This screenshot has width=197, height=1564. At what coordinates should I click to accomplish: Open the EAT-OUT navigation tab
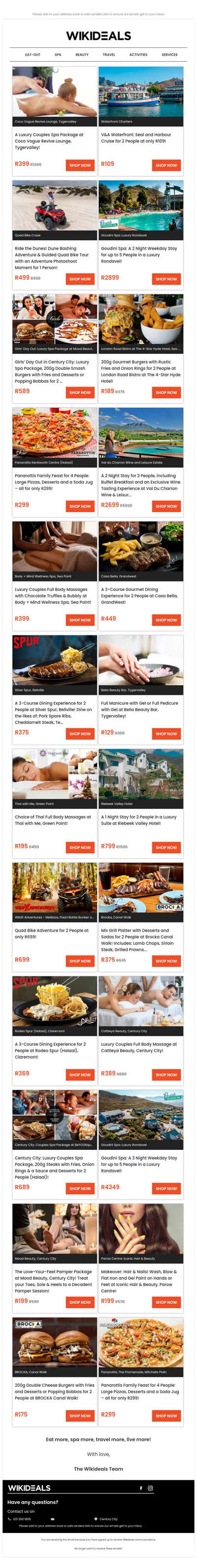click(x=32, y=55)
